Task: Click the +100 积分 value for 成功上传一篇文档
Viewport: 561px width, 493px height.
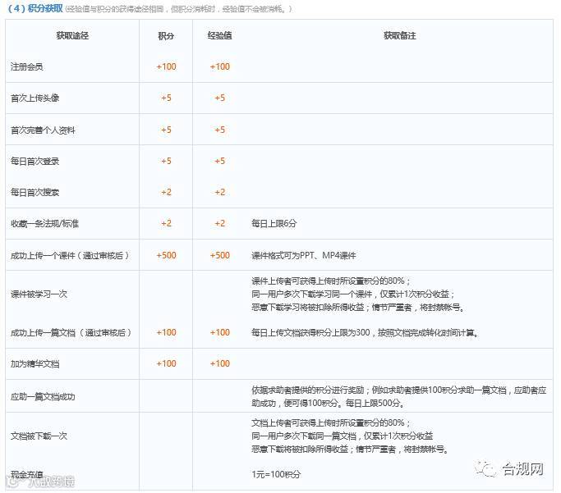Action: coord(166,332)
